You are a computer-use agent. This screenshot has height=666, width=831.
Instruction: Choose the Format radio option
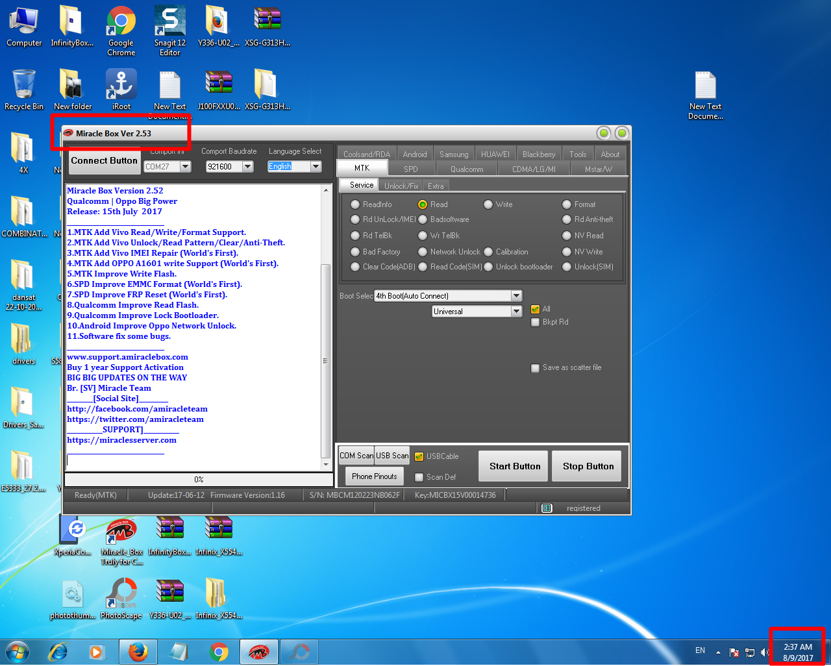click(x=567, y=204)
